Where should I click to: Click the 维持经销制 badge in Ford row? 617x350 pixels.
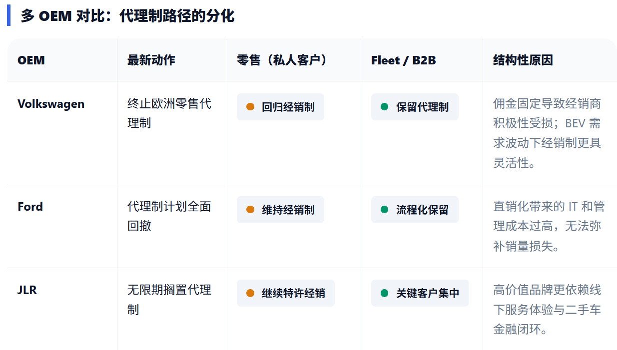[x=280, y=210]
